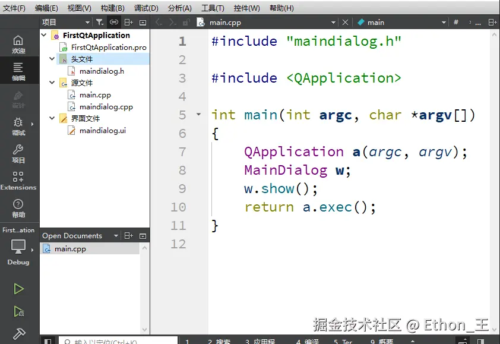Click the locator search input field
This screenshot has width=500, height=344.
tap(118, 341)
